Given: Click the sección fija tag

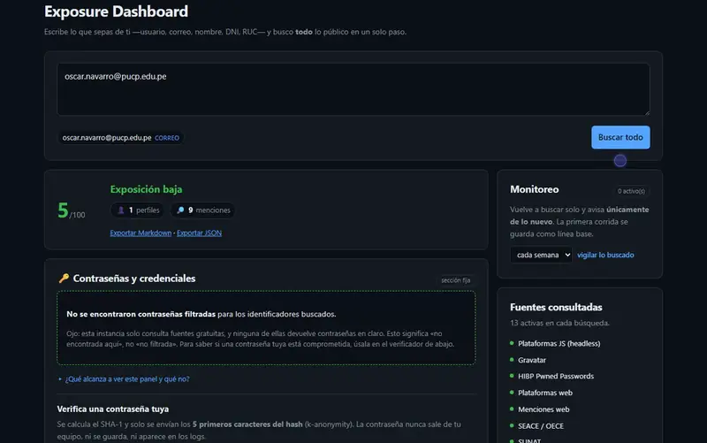Looking at the screenshot, I should tap(455, 280).
